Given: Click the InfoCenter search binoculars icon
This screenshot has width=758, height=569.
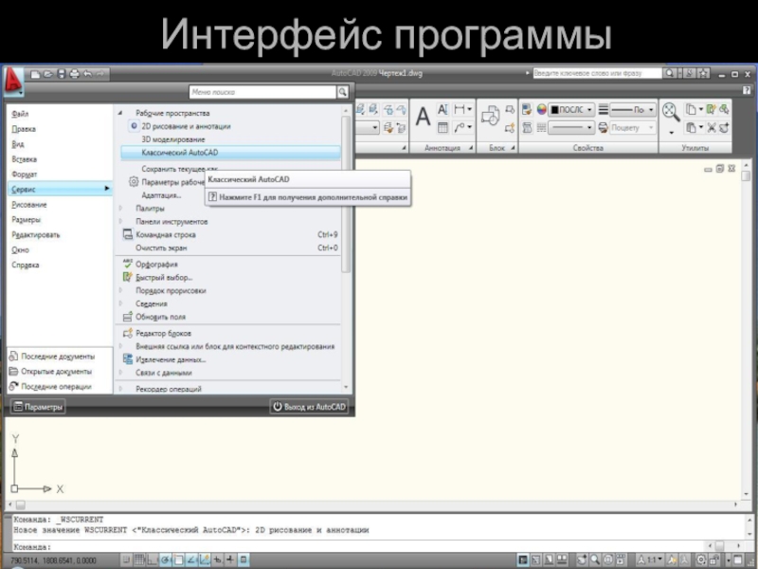Looking at the screenshot, I should click(x=669, y=74).
